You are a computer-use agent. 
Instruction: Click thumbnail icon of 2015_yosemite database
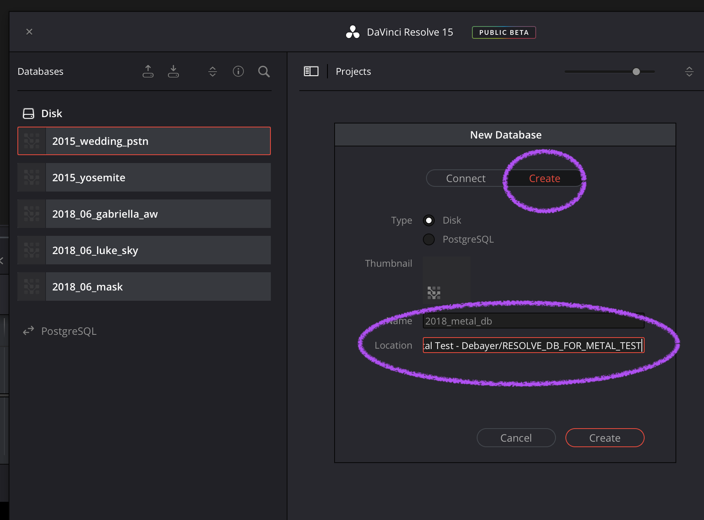coord(32,177)
